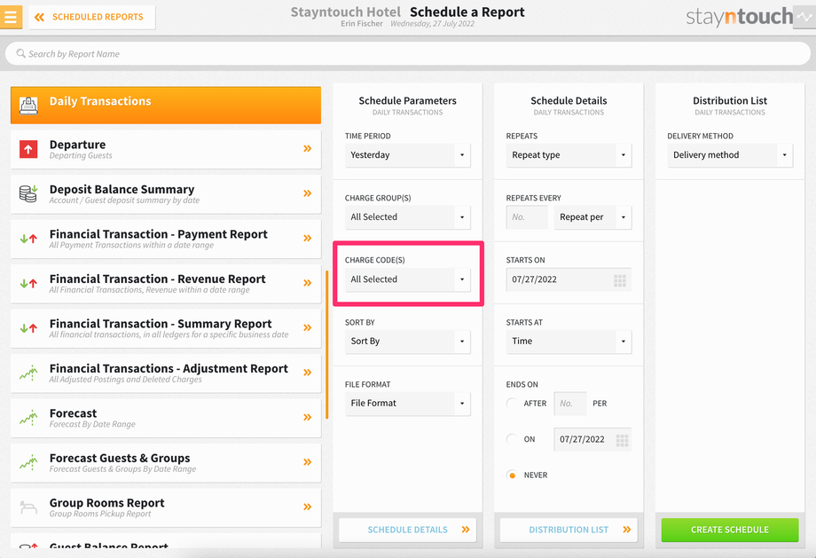Click the Distribution List button
Screen dimensions: 816x558
click(x=569, y=530)
